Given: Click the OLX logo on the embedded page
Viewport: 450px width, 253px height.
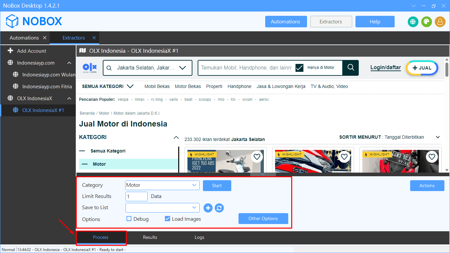Looking at the screenshot, I should (90, 68).
